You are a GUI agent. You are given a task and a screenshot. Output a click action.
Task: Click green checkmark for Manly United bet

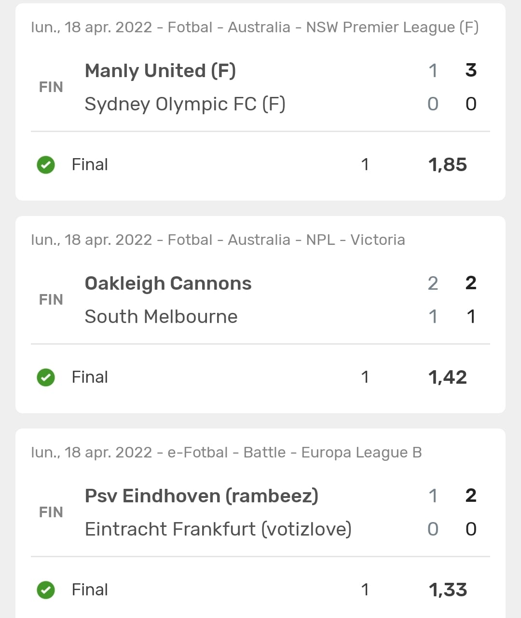tap(46, 165)
